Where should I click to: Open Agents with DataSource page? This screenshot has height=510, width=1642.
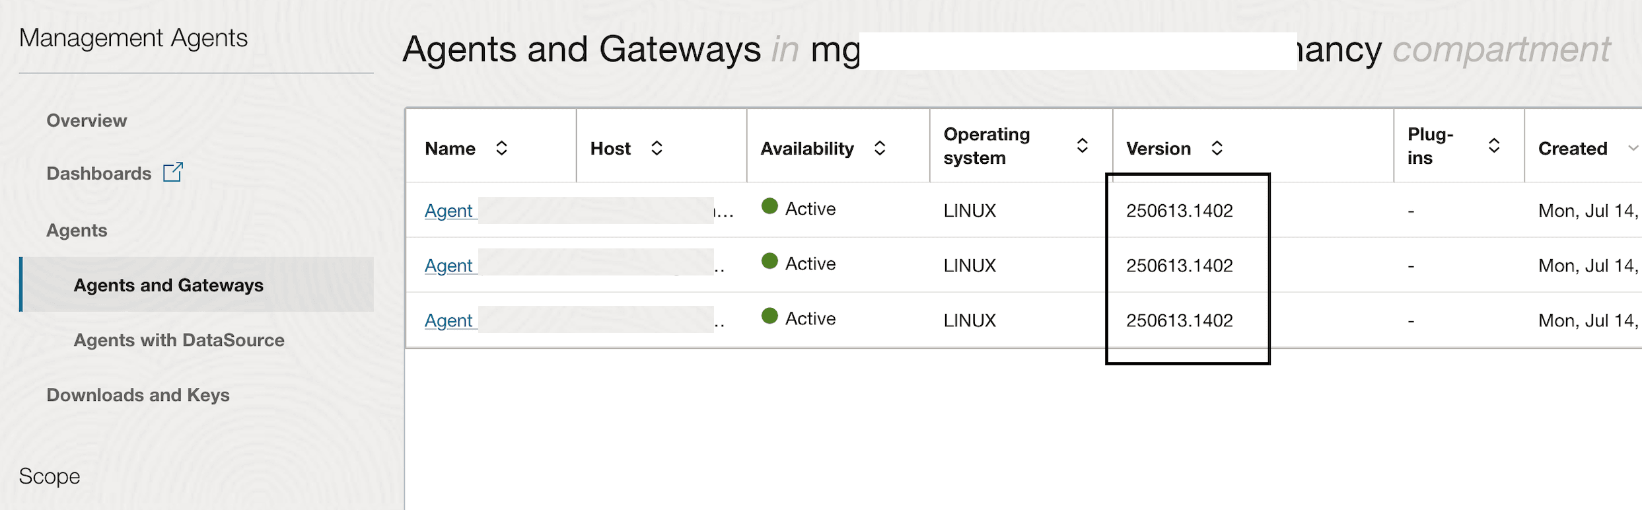pyautogui.click(x=179, y=340)
